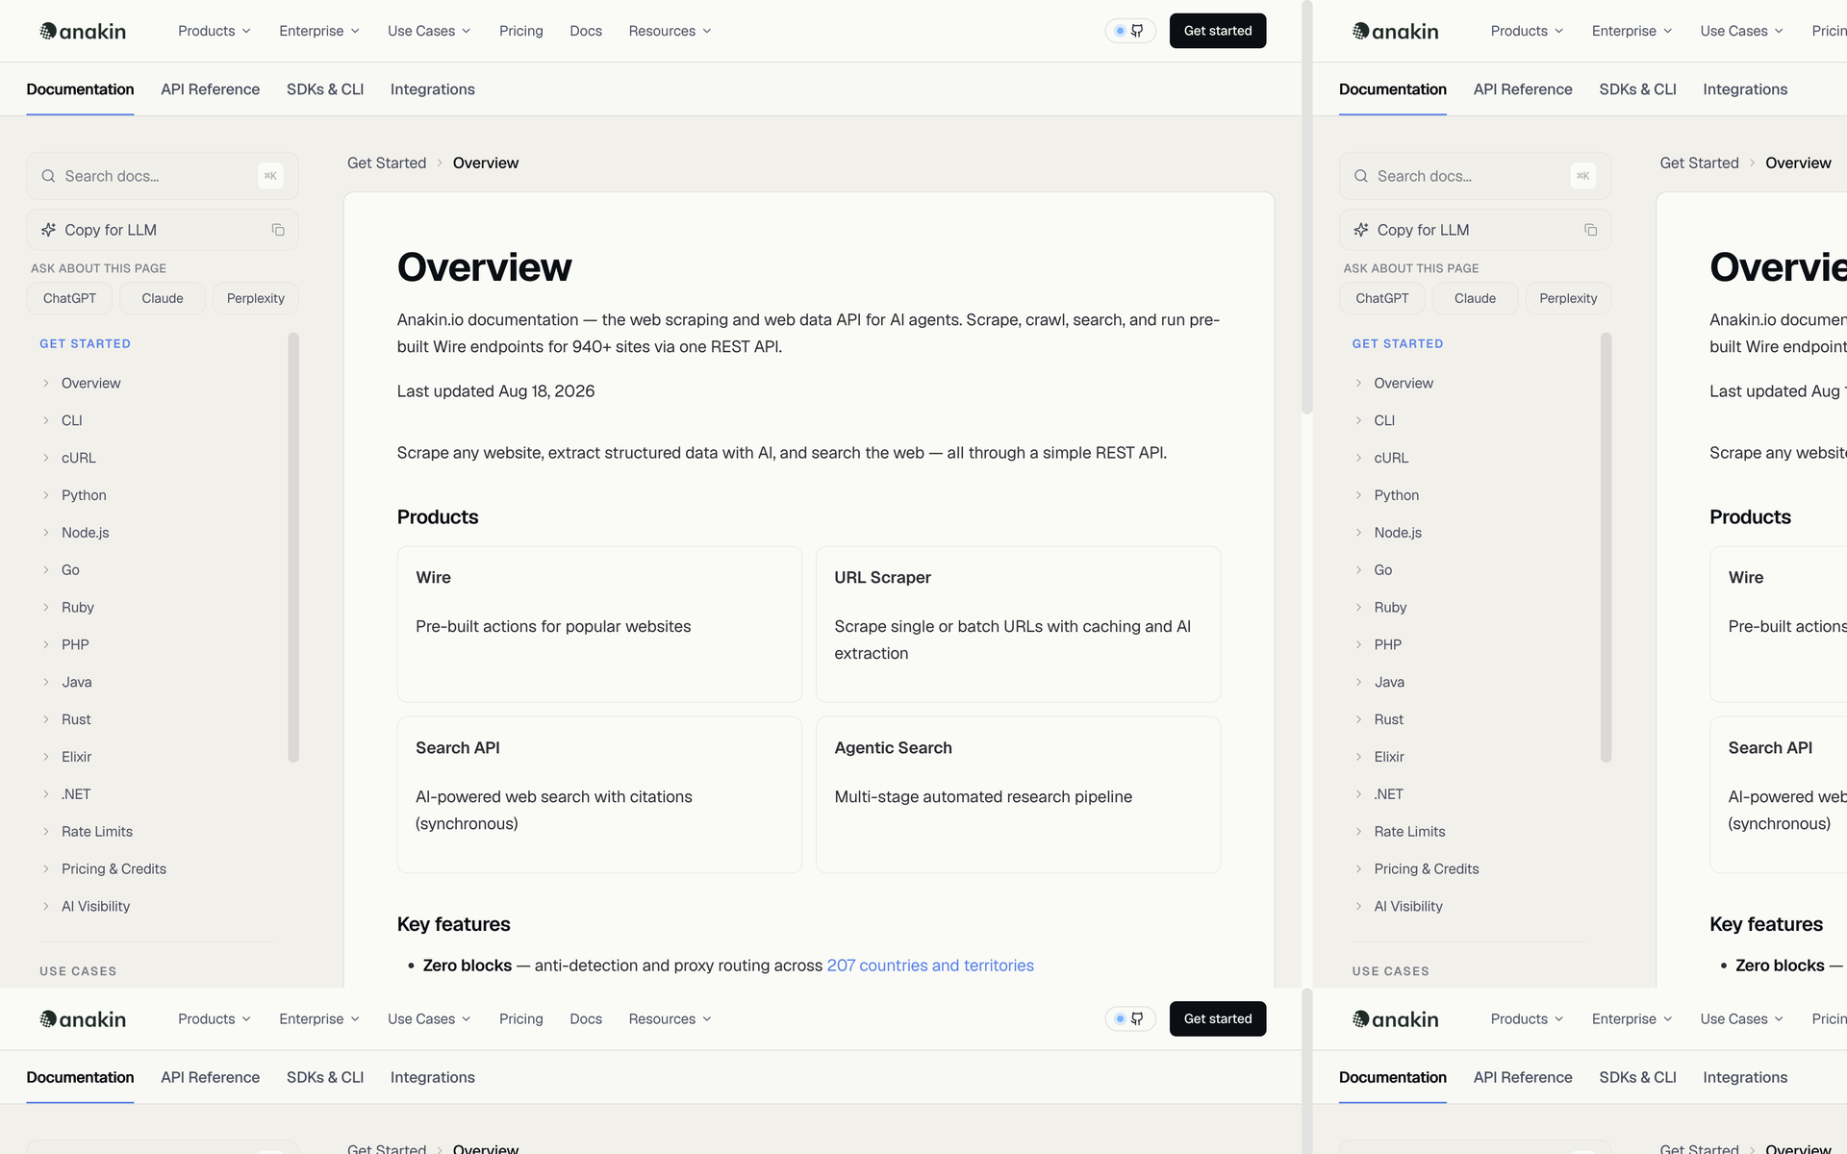Open the Products dropdown in the top-right page
1847x1154 pixels.
click(1528, 31)
